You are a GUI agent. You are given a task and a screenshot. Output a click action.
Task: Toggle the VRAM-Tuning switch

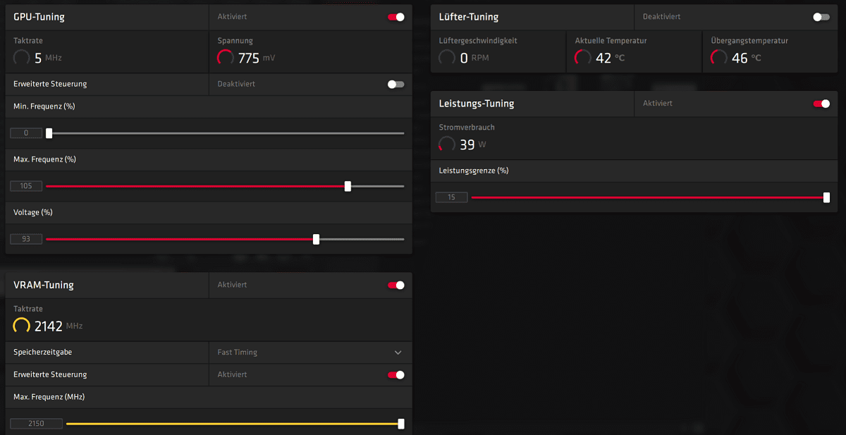click(x=396, y=285)
